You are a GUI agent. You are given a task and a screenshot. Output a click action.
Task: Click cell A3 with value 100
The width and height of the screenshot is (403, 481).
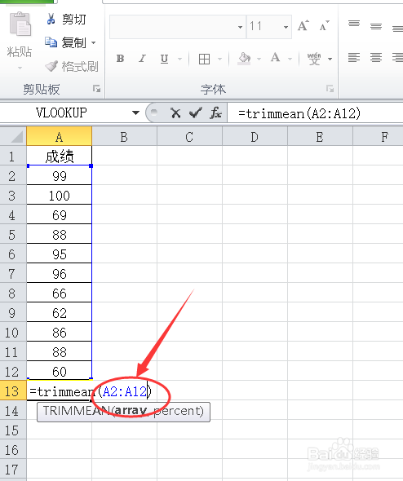[x=60, y=195]
